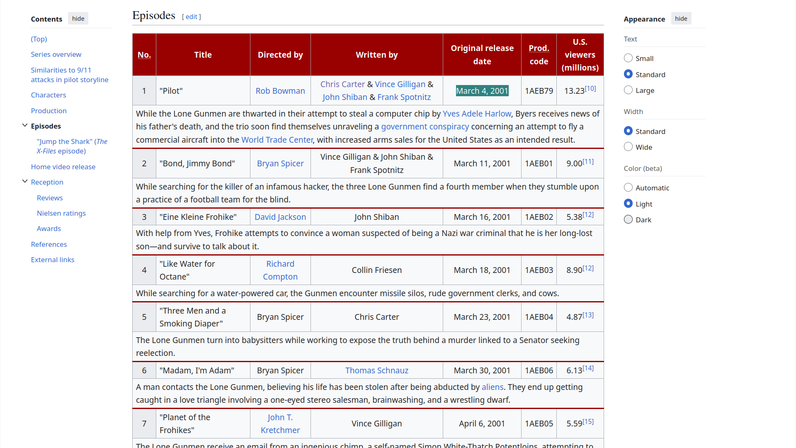Switch color mode to Dark

coord(628,219)
